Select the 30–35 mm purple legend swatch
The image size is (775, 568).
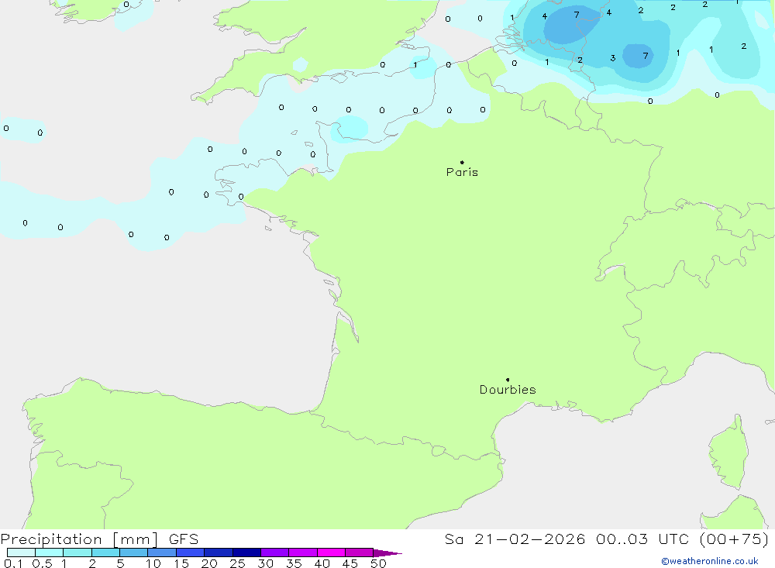pyautogui.click(x=275, y=553)
